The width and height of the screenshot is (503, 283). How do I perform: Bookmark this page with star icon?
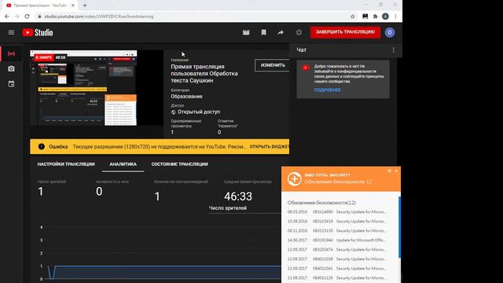point(353,17)
